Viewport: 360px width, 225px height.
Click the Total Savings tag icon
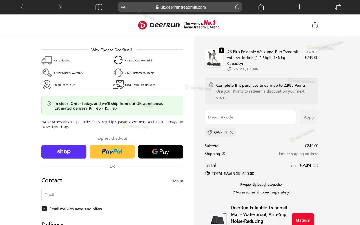pos(207,174)
